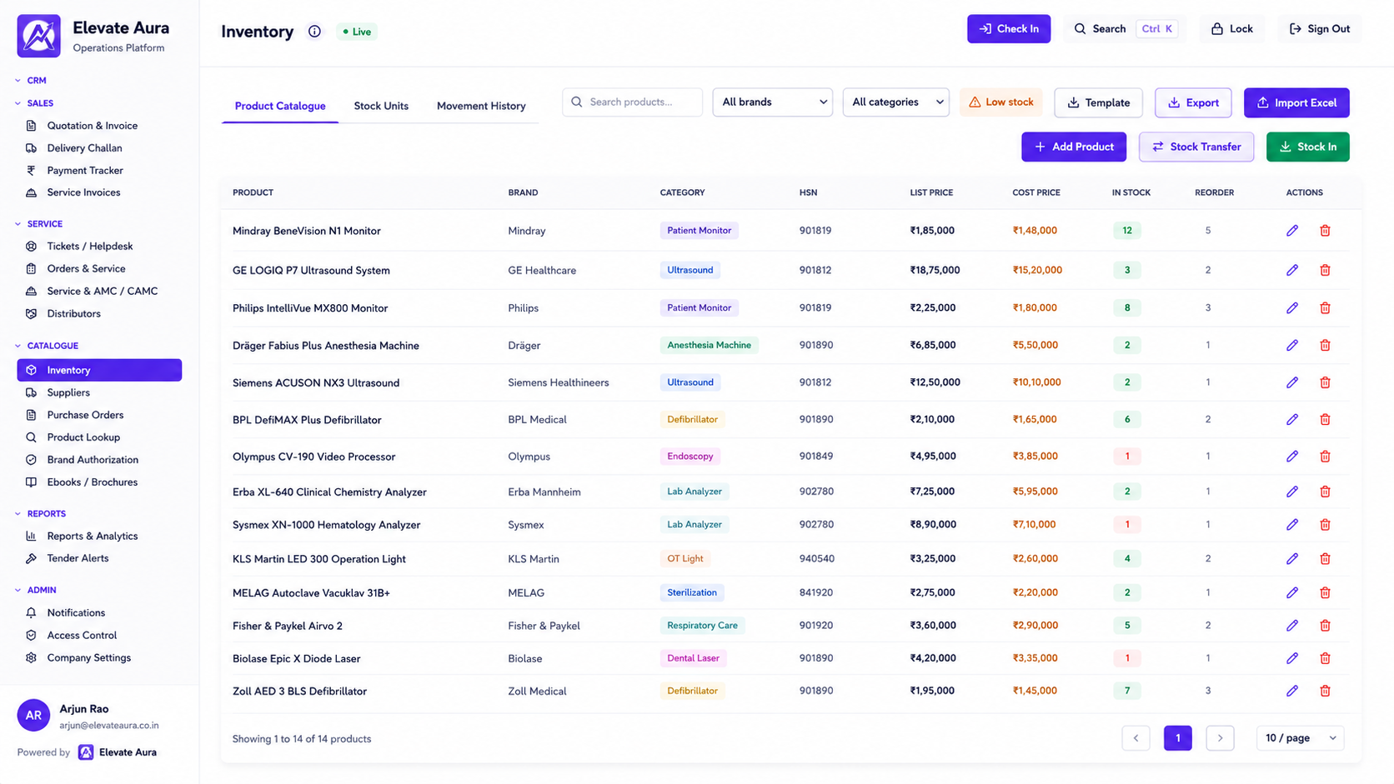Open global Search with Ctrl K
The width and height of the screenshot is (1394, 784).
[x=1125, y=29]
